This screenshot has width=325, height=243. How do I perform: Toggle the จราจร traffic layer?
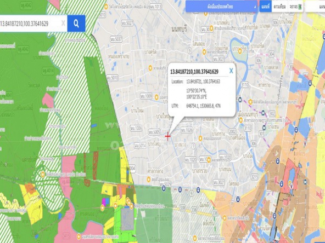(x=295, y=7)
